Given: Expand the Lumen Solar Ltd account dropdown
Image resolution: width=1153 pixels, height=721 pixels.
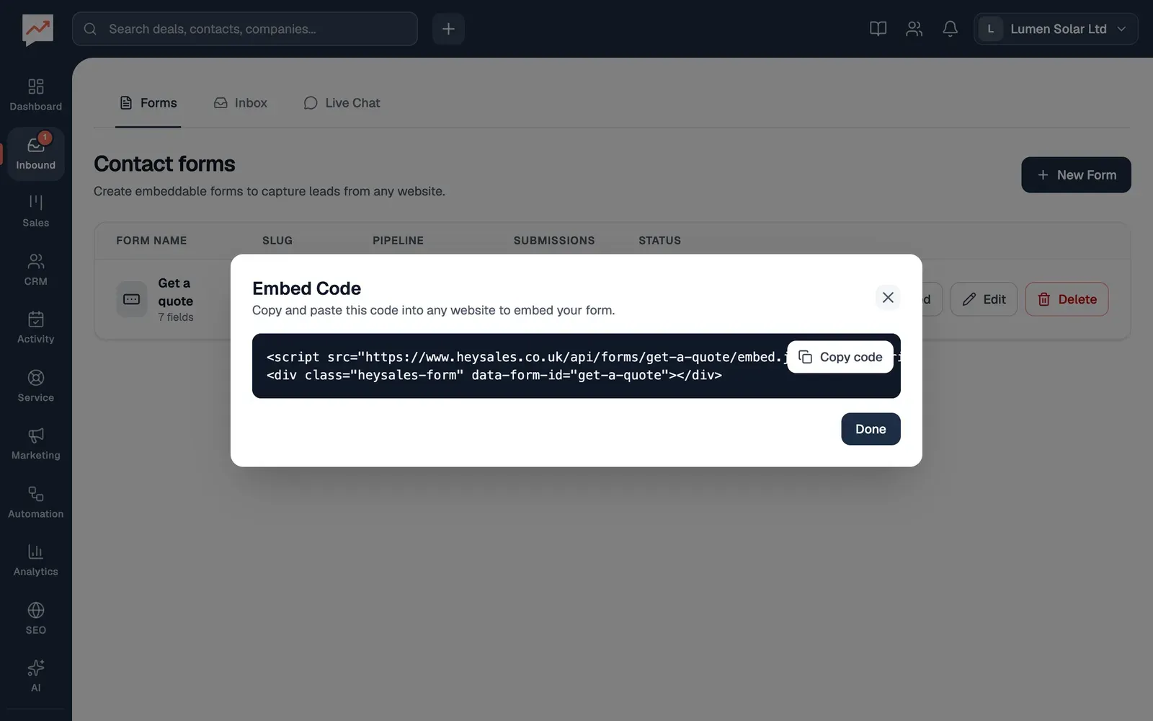Looking at the screenshot, I should 1056,29.
